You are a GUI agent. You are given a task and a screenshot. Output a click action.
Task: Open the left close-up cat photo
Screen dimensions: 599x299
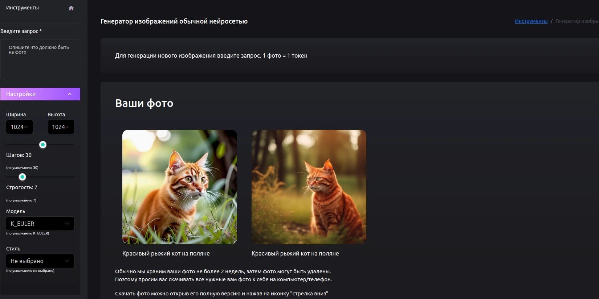(x=179, y=187)
